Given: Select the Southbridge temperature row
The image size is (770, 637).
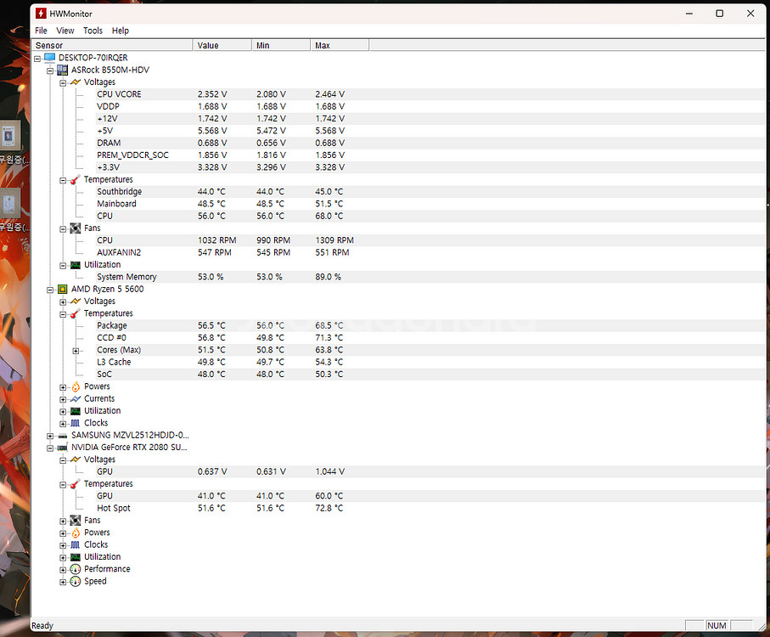Looking at the screenshot, I should click(430, 192).
